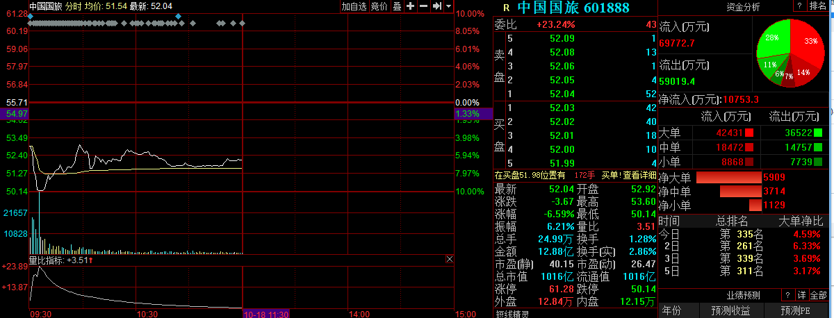Viewport: 834px width, 318px height.
Task: Click the 叠 overlay button
Action: point(397,6)
